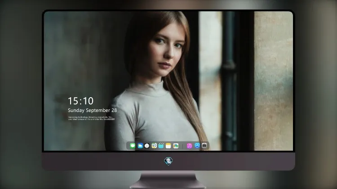Open the yellow Notes app

coord(168,146)
